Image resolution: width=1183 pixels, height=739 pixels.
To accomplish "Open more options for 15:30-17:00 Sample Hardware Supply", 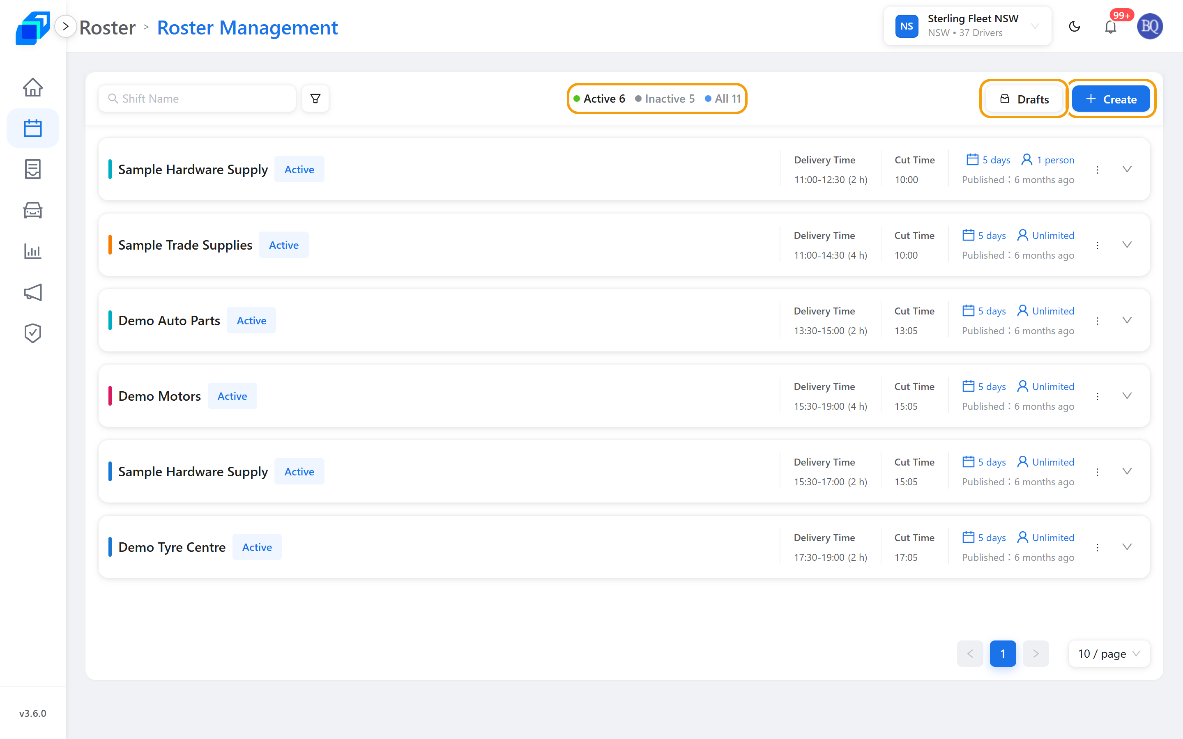I will pyautogui.click(x=1098, y=472).
